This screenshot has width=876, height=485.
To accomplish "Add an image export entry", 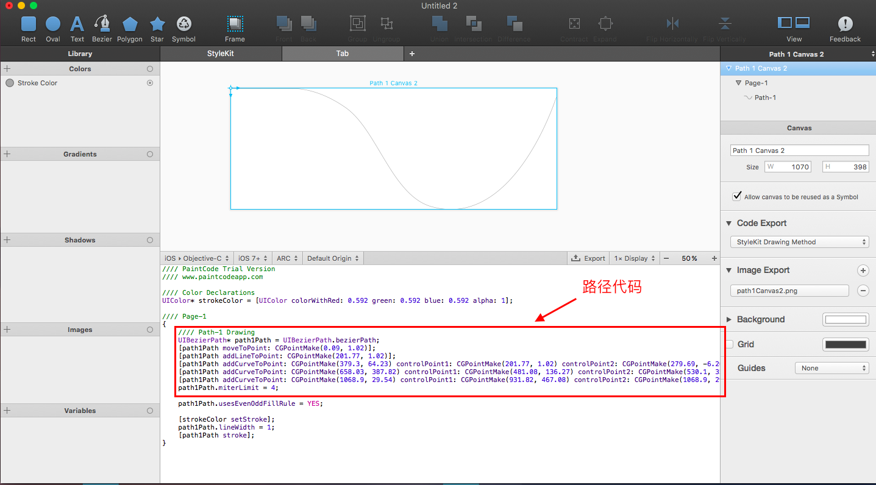I will (x=863, y=271).
